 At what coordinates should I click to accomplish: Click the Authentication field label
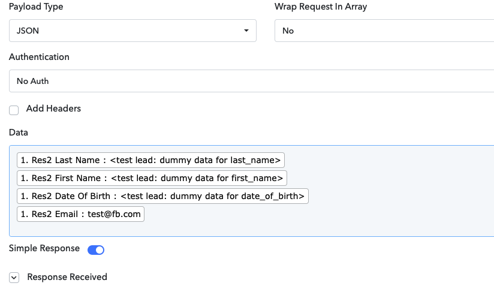pos(39,57)
